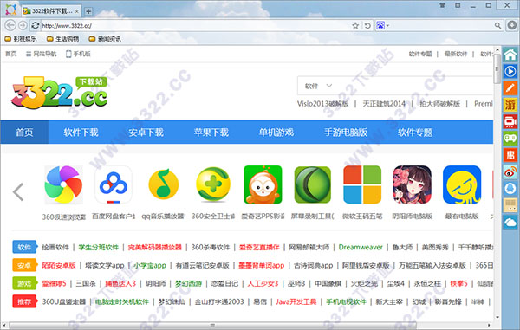Open the 新闻资讯 bookmarks folder

click(105, 39)
